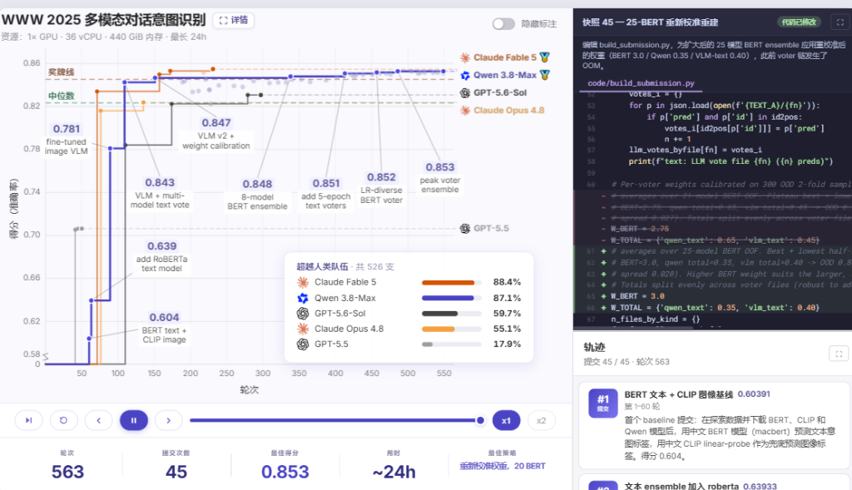
Task: Select x2 playback speed
Action: (x=541, y=420)
